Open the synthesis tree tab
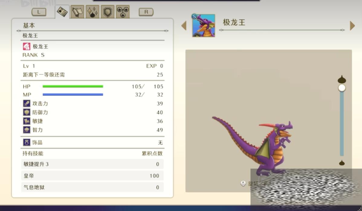 [x=123, y=12]
